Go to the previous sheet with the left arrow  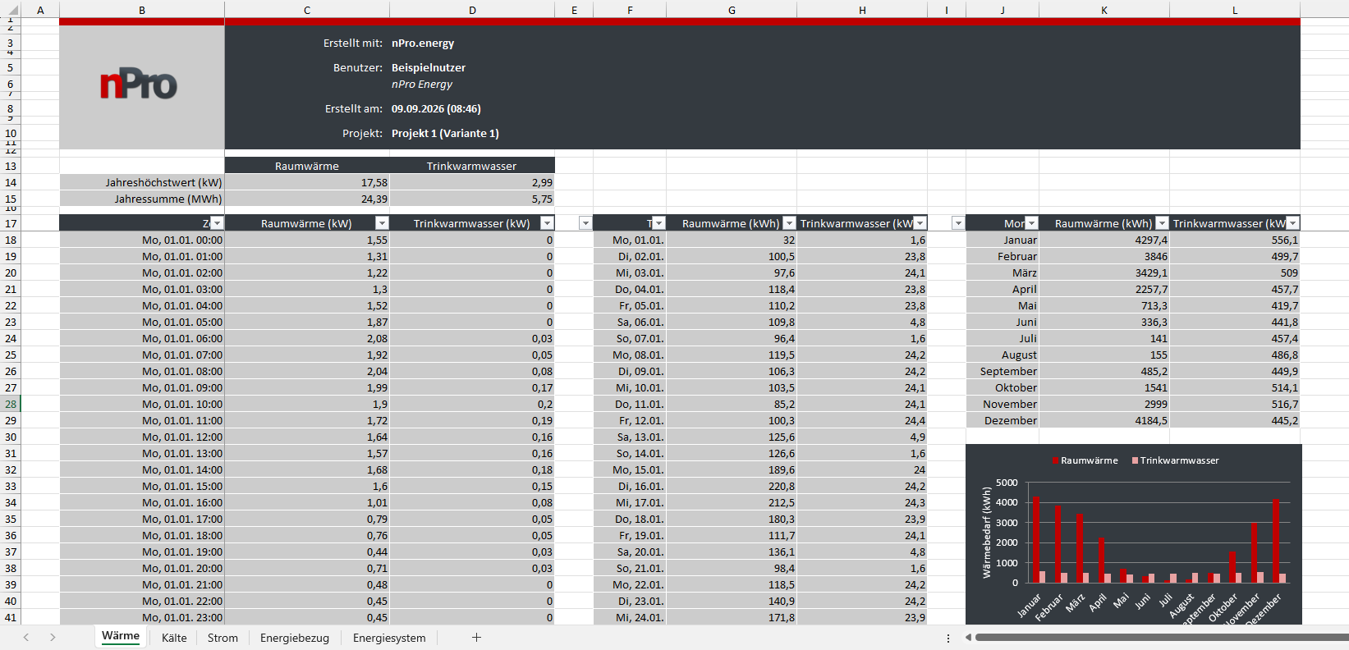coord(26,638)
